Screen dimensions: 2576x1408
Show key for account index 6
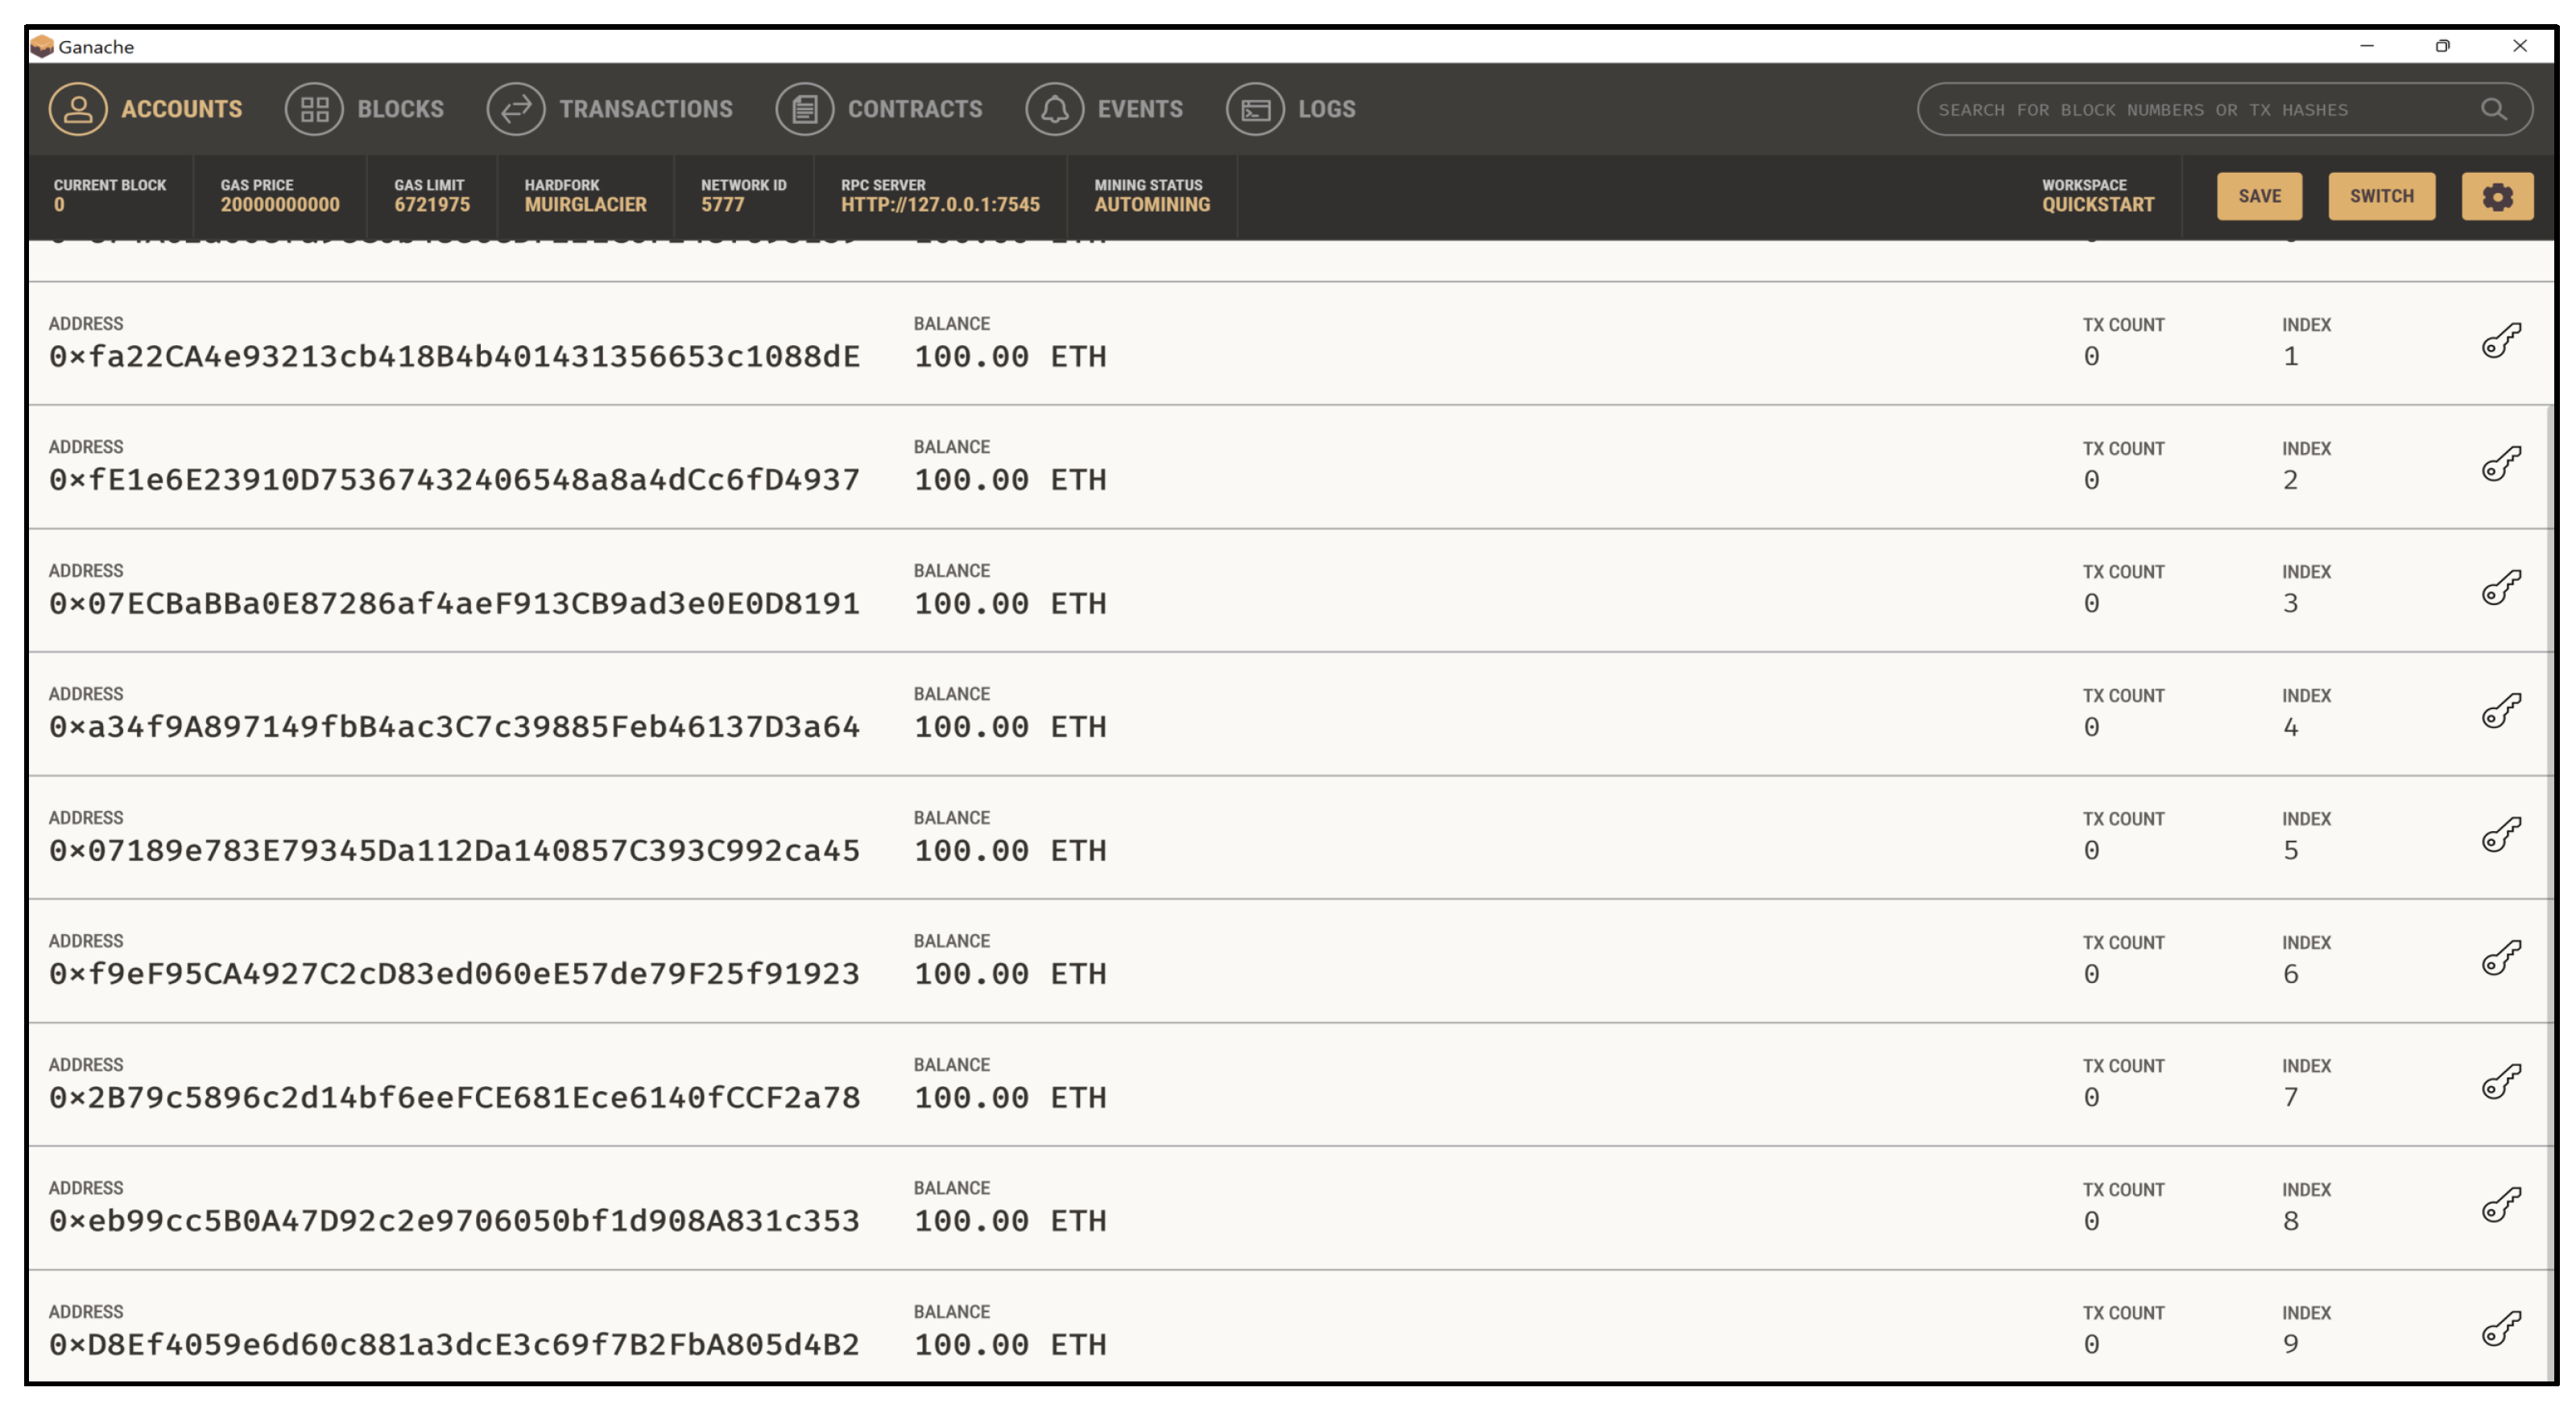2501,957
